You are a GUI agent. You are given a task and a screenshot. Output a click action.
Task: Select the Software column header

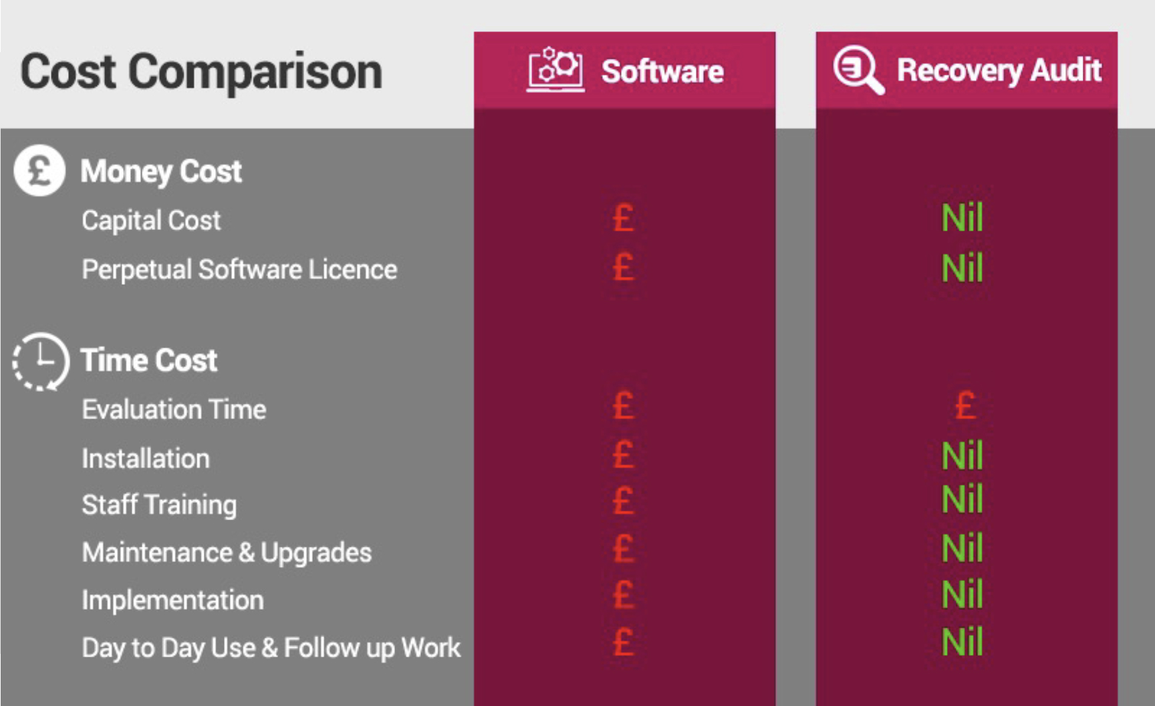[x=625, y=70]
